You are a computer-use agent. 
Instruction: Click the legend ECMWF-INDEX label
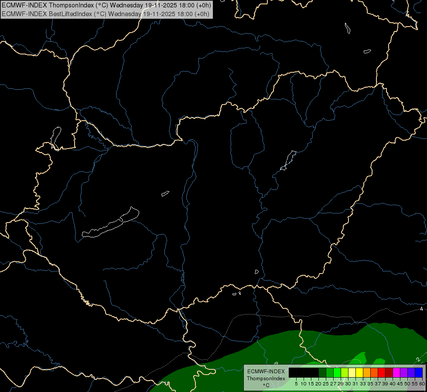pos(266,372)
